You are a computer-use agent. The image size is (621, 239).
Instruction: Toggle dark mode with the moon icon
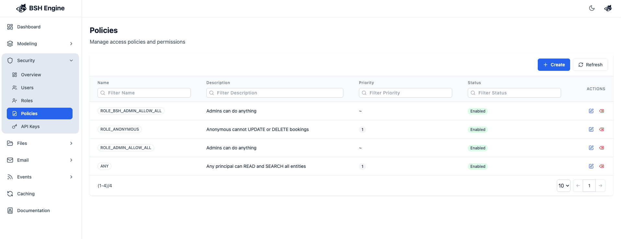592,8
